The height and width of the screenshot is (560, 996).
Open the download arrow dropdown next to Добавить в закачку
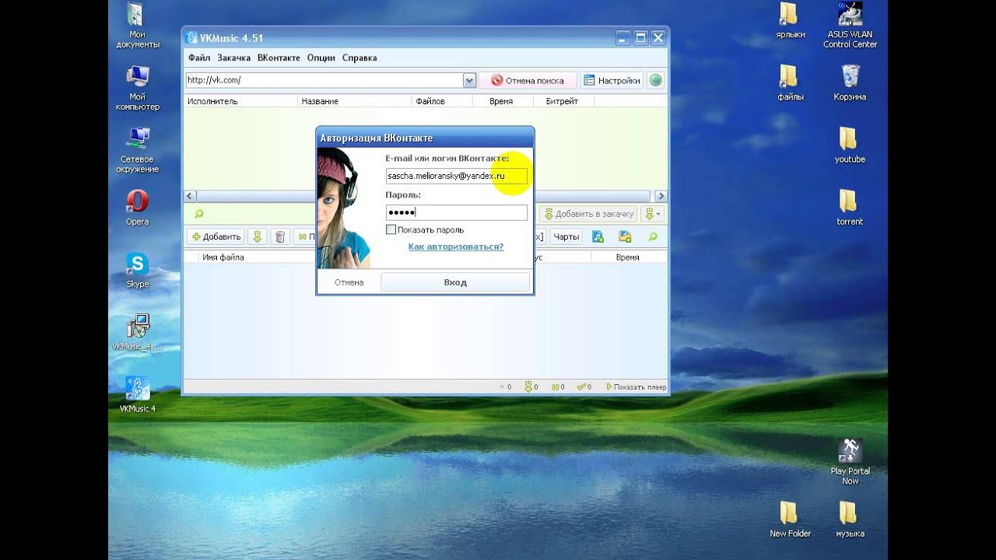pos(652,213)
